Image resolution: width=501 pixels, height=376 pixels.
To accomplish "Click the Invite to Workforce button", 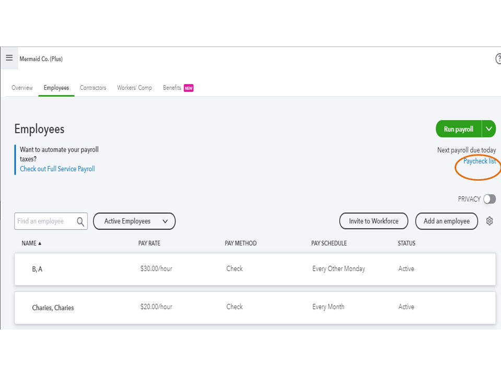I will pyautogui.click(x=374, y=221).
